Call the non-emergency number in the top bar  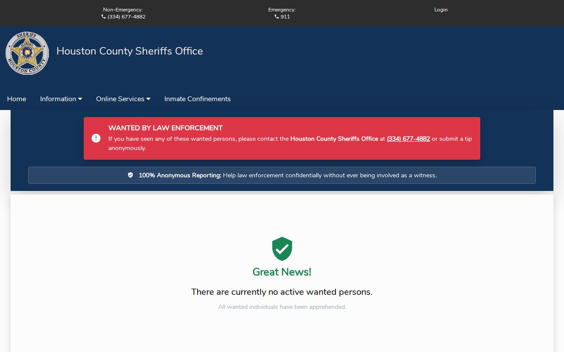126,17
